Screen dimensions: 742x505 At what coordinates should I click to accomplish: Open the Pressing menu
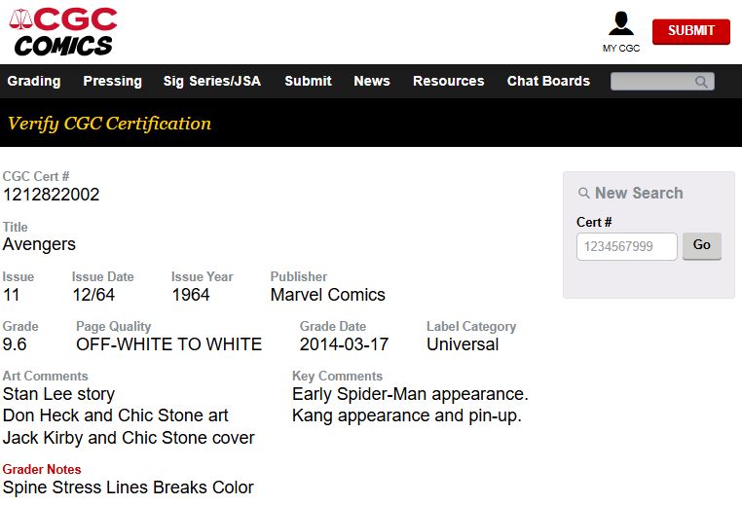coord(113,81)
